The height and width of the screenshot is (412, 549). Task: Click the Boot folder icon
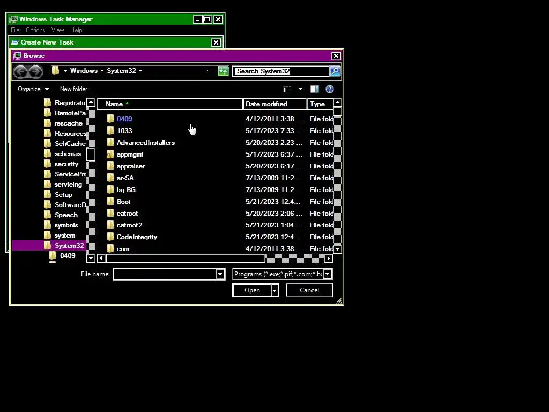(x=110, y=202)
